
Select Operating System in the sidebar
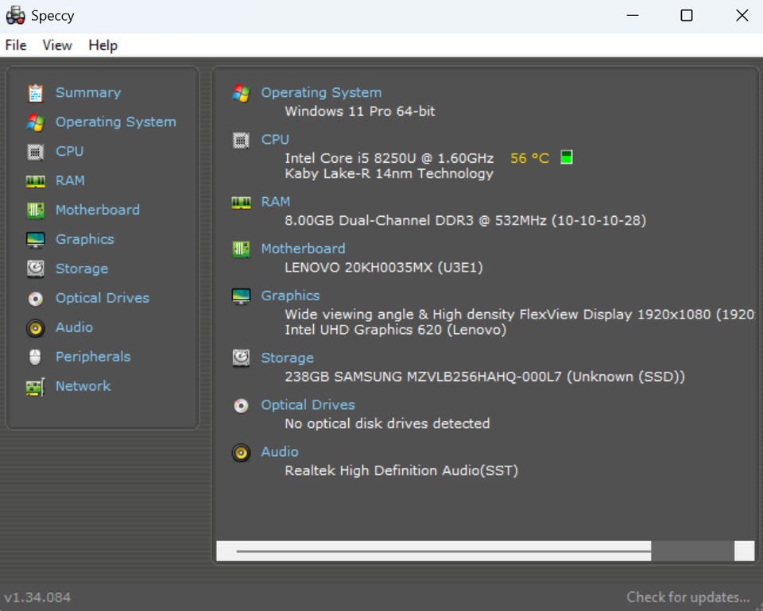[x=116, y=122]
